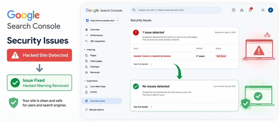Click the No issues detected heading
Image resolution: width=279 pixels, height=122 pixels.
156,86
